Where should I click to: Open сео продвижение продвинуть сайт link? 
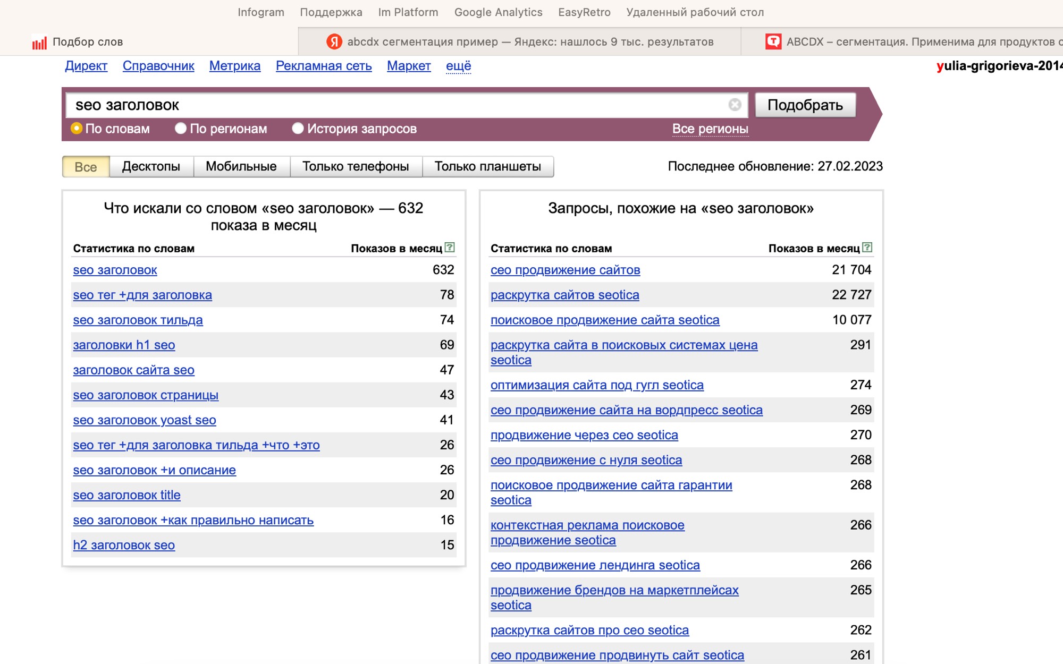coord(617,655)
